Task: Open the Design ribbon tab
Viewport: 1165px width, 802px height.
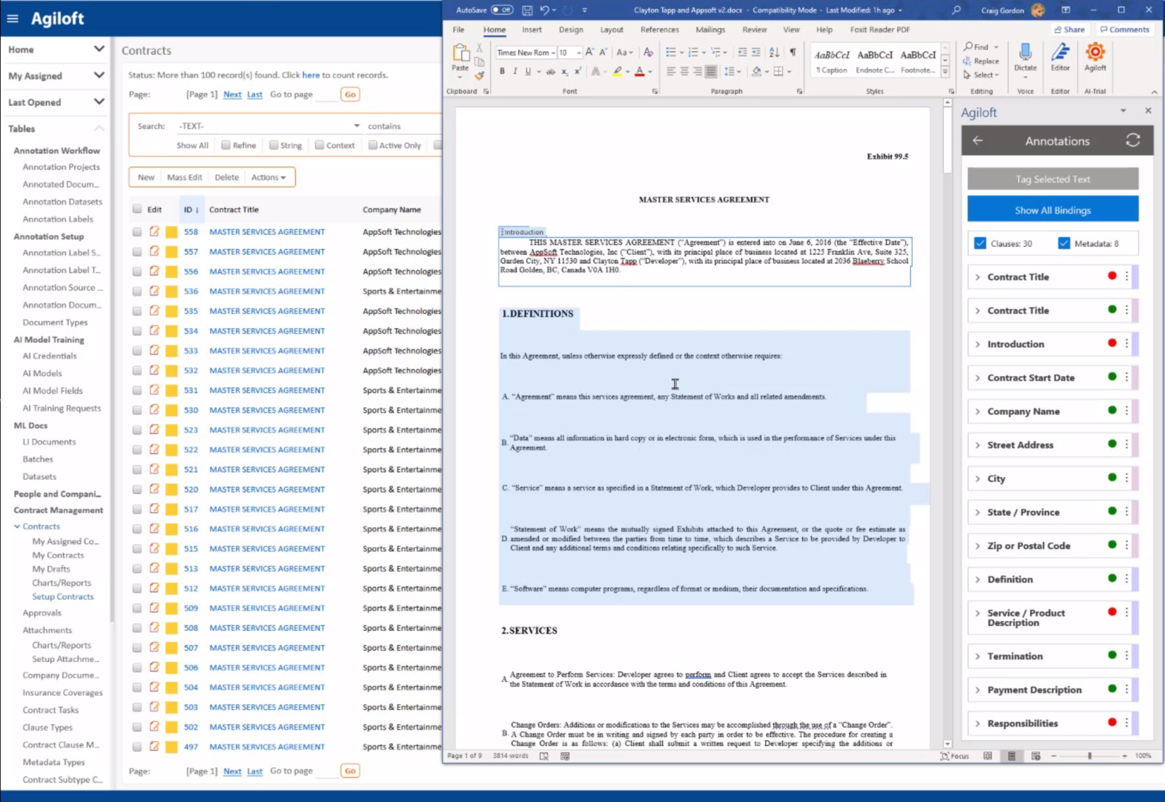Action: pos(571,30)
